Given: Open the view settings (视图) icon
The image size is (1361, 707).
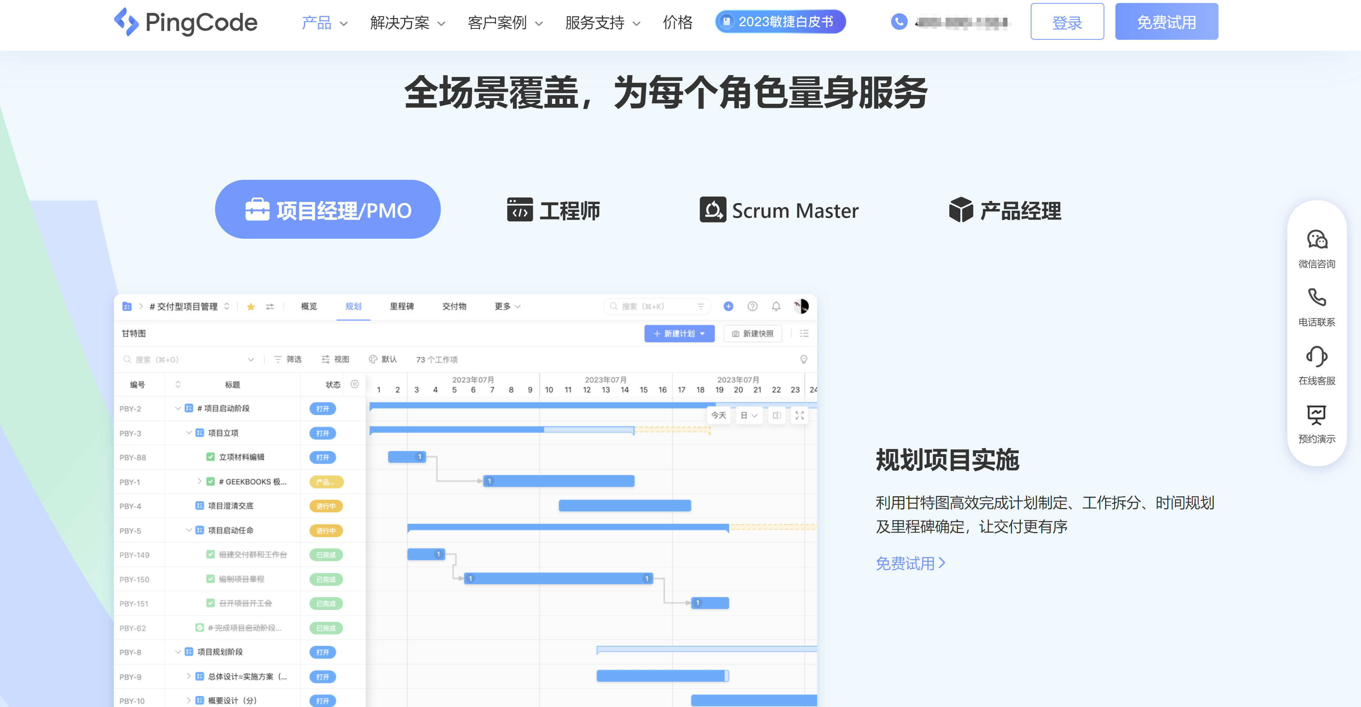Looking at the screenshot, I should coord(326,359).
